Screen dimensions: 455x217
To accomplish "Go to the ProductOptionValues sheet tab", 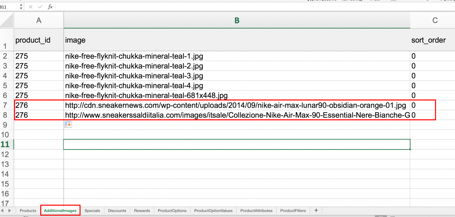I will [213, 211].
